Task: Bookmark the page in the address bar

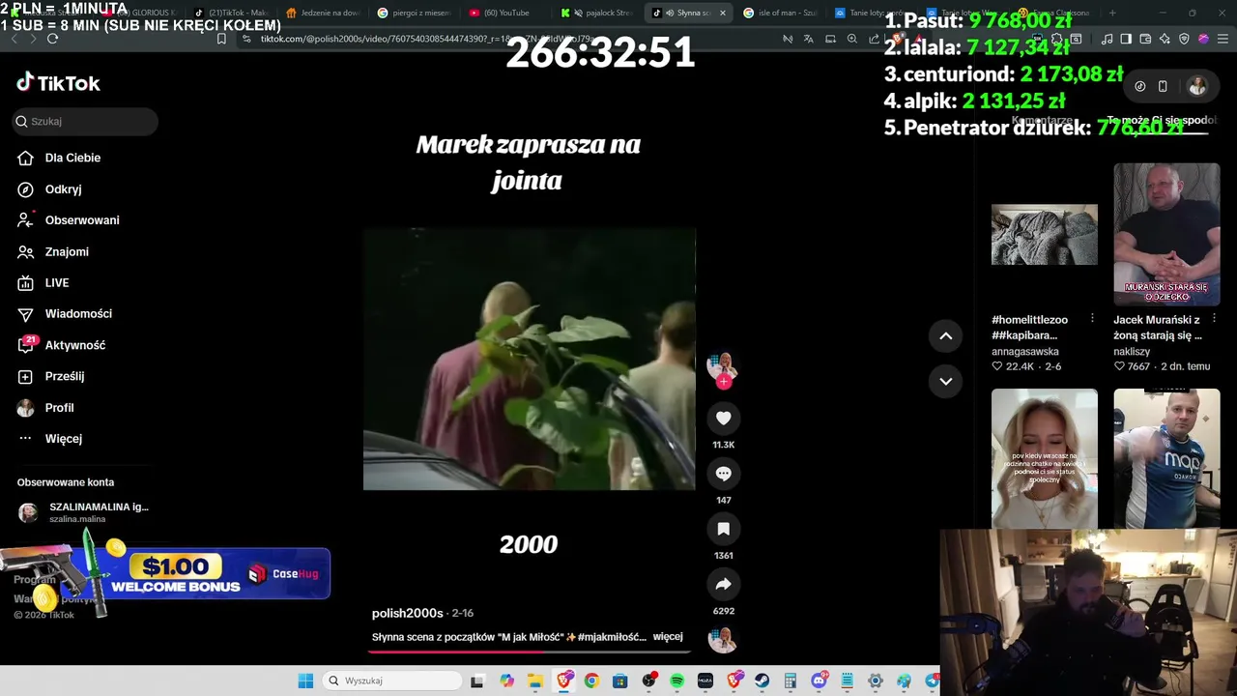Action: [x=221, y=39]
